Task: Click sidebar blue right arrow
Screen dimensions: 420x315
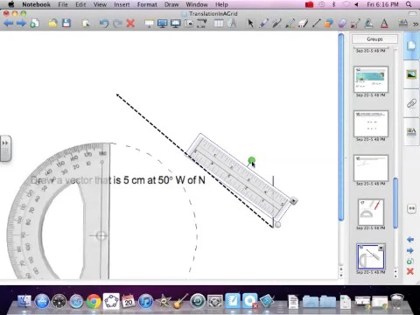Action: click(410, 250)
